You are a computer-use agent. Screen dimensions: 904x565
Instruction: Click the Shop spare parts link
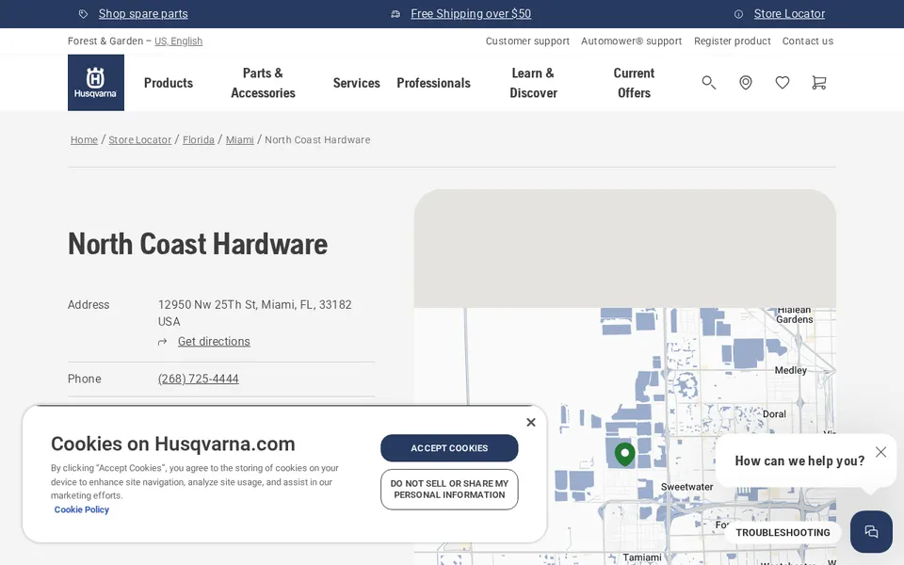(143, 14)
